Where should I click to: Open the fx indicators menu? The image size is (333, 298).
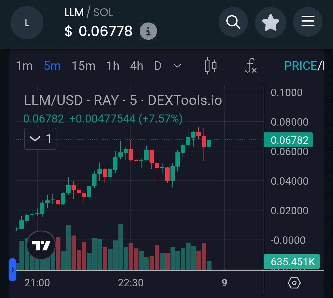click(251, 66)
